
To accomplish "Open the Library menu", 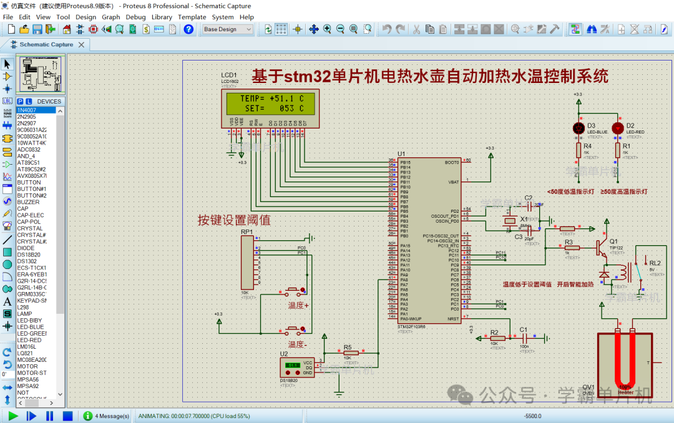I will tap(162, 17).
